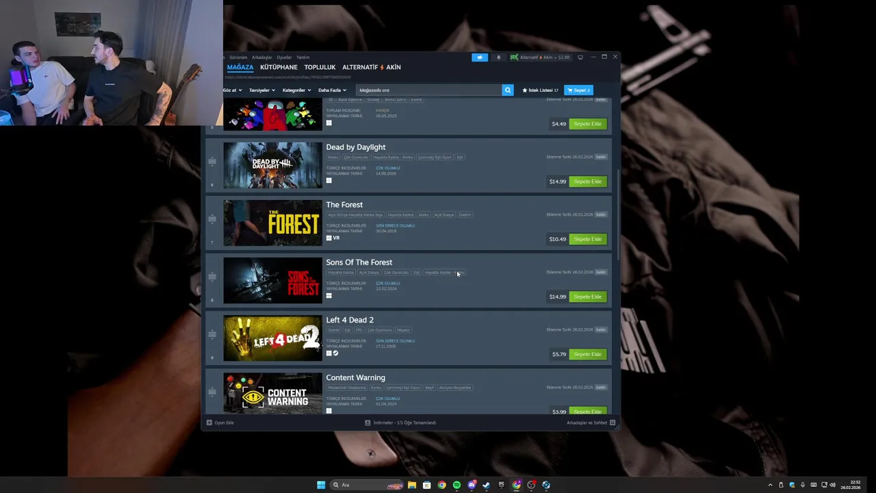
Task: Open Windows Start menu
Action: pyautogui.click(x=321, y=485)
